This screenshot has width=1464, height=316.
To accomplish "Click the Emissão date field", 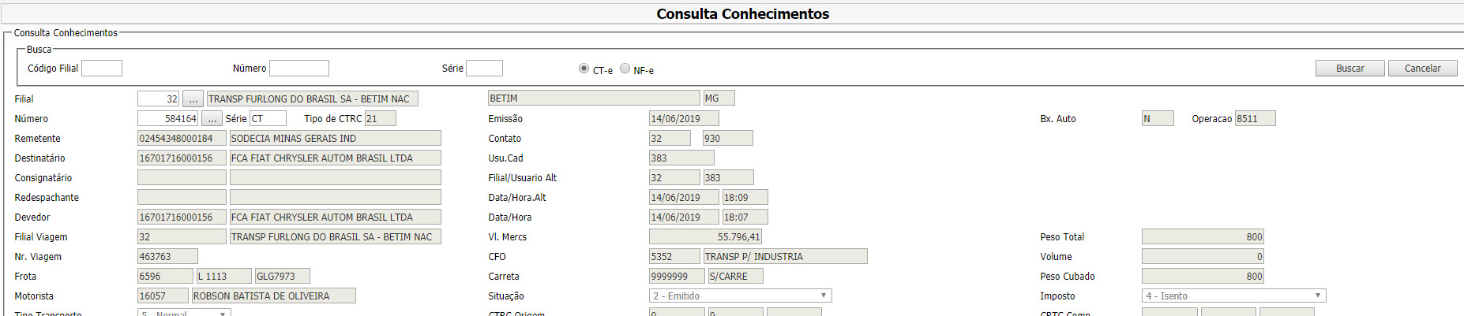I will point(684,119).
